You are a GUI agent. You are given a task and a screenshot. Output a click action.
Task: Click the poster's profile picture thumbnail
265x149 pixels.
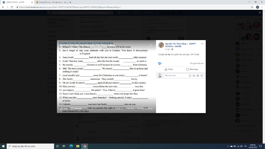point(161,45)
